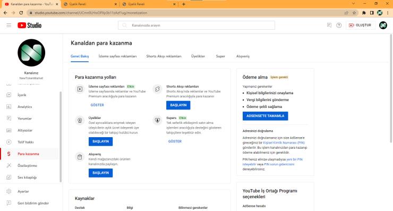Open PIN sorun gidericisini link
Viewport: 393px width, 211px height.
pos(279,164)
